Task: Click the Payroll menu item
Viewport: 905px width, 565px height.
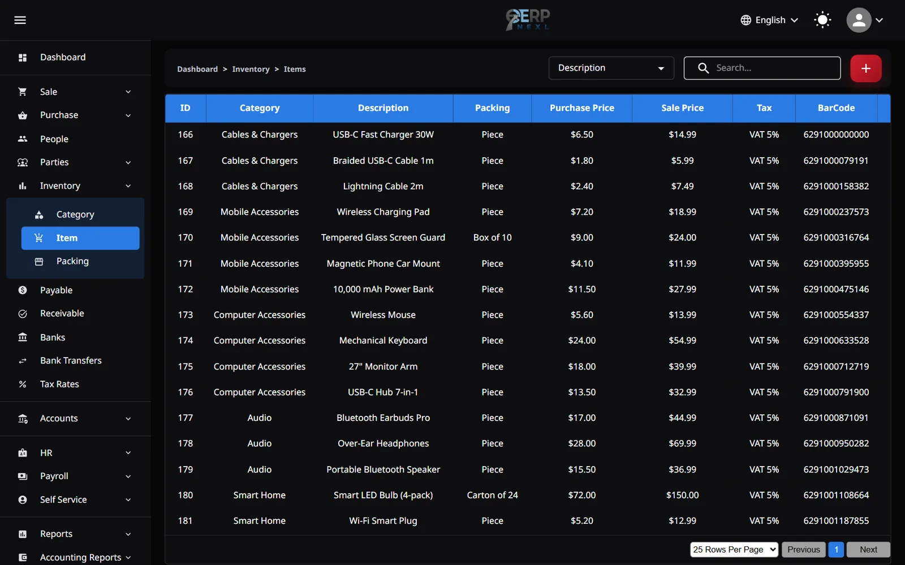Action: 75,476
